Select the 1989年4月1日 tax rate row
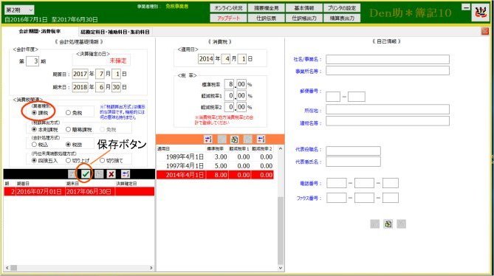Image resolution: width=494 pixels, height=276 pixels. (x=215, y=156)
